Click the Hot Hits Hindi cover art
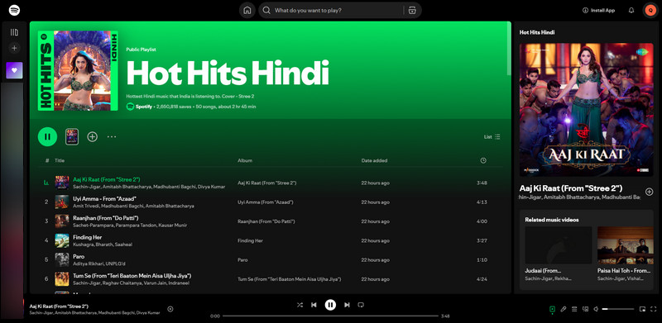 pyautogui.click(x=78, y=71)
